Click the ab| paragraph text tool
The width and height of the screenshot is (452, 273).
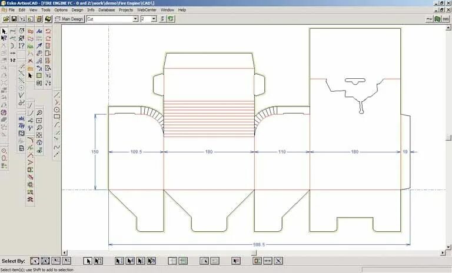[x=21, y=118]
